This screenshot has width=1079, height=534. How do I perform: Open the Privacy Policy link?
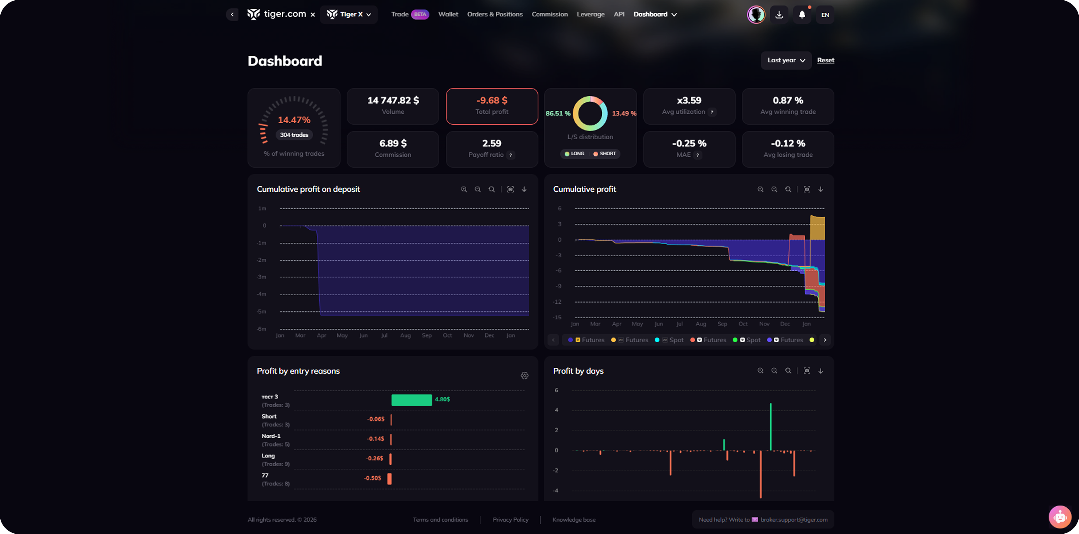[x=510, y=520]
